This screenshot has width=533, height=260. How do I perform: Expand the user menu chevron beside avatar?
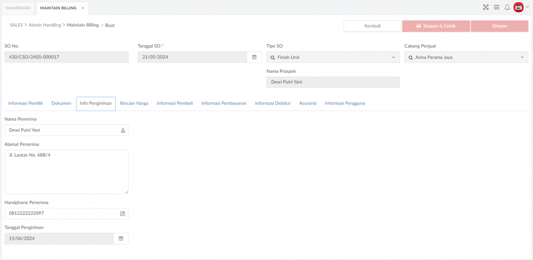click(527, 6)
